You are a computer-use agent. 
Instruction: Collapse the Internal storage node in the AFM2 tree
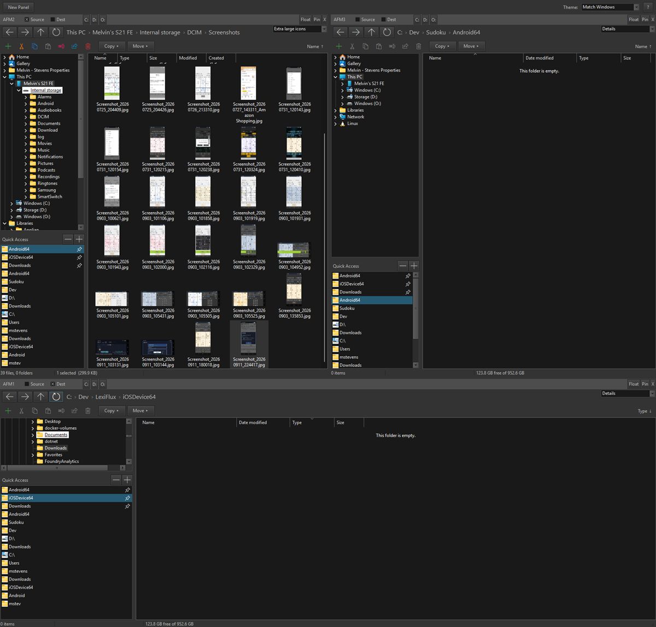19,90
